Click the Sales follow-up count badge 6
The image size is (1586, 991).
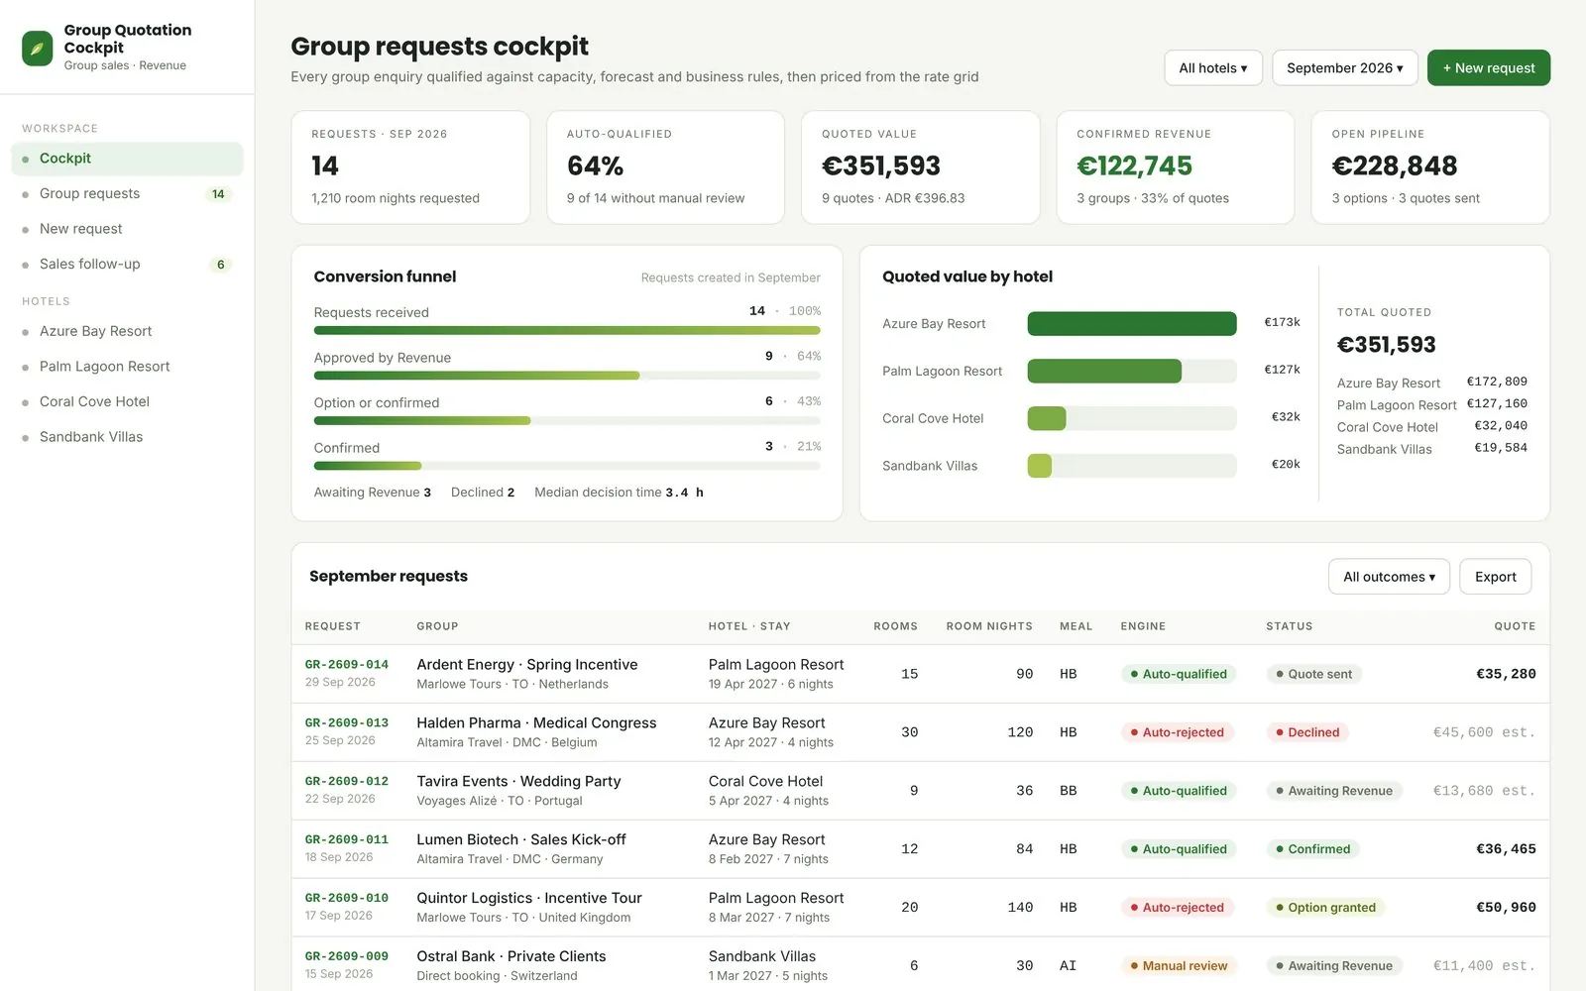pyautogui.click(x=220, y=265)
